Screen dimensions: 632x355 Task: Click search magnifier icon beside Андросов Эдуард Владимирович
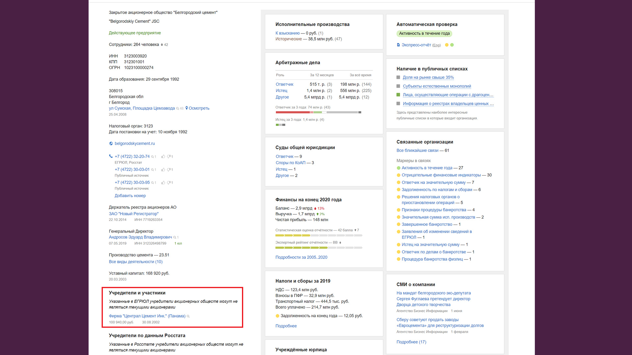coord(175,237)
